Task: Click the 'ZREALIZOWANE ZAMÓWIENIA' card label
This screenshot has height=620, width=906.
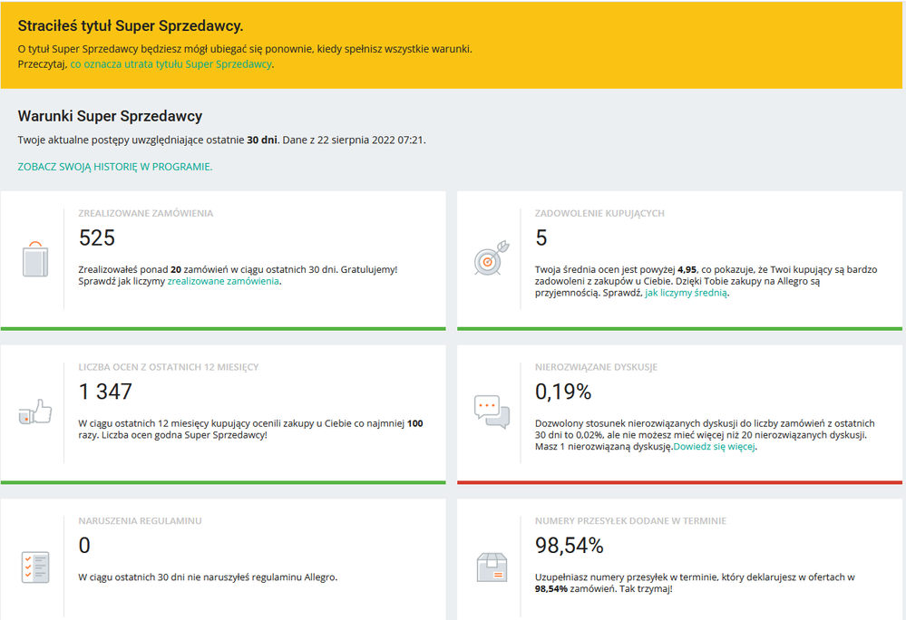Action: point(146,213)
